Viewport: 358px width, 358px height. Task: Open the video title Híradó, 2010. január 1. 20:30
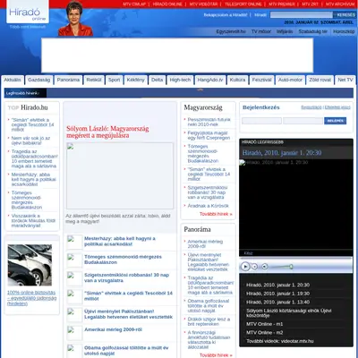(282, 153)
